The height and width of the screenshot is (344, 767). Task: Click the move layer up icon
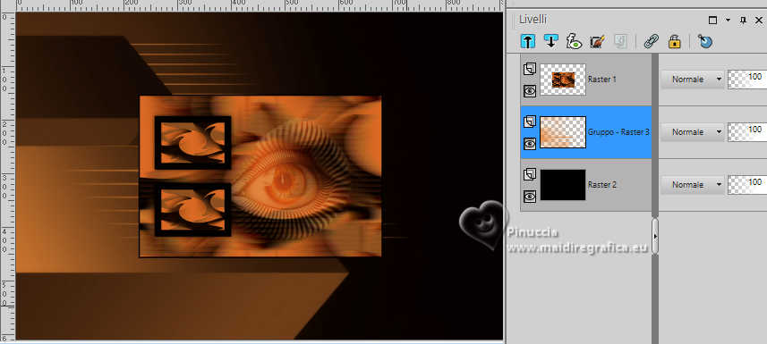tap(528, 41)
